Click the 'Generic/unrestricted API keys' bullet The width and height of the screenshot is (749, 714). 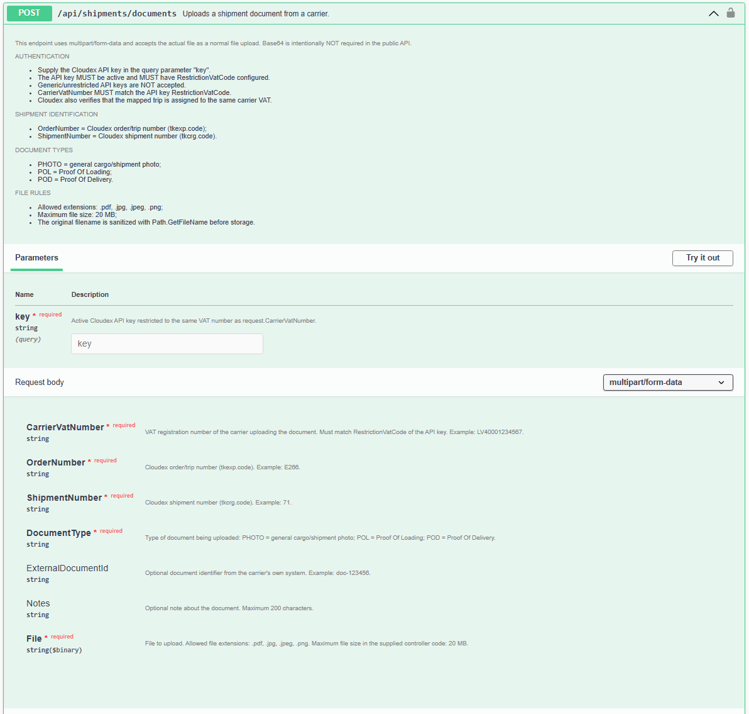pyautogui.click(x=112, y=85)
